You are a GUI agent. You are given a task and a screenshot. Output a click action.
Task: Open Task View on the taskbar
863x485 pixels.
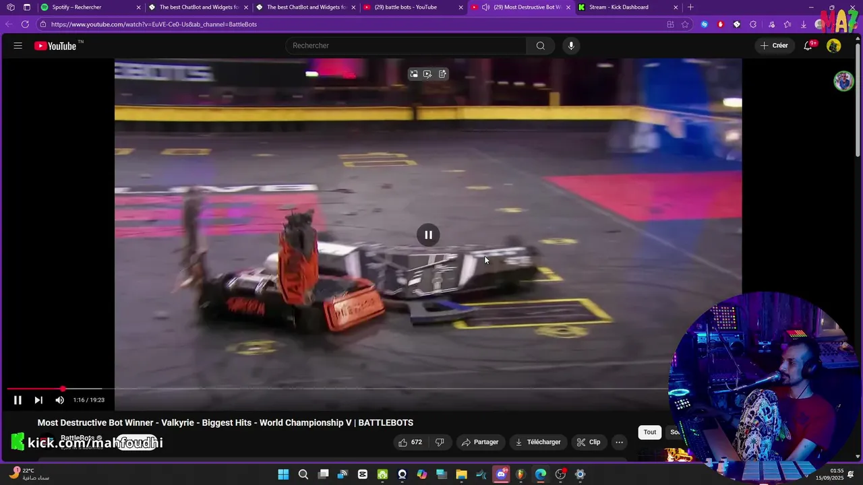point(323,474)
